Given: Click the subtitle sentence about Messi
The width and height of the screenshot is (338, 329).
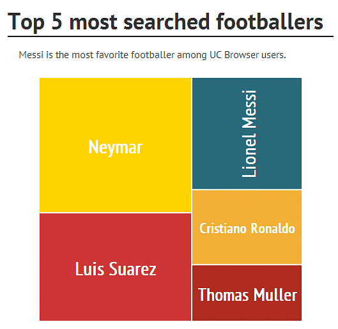Looking at the screenshot, I should pos(153,55).
